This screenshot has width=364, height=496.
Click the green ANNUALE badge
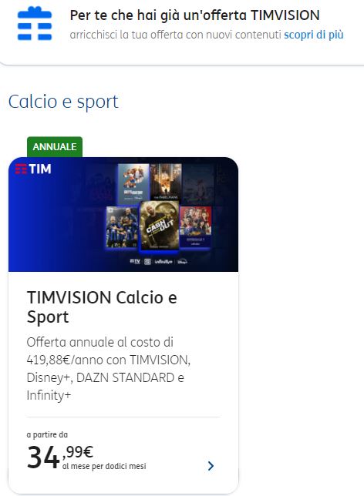click(x=55, y=147)
